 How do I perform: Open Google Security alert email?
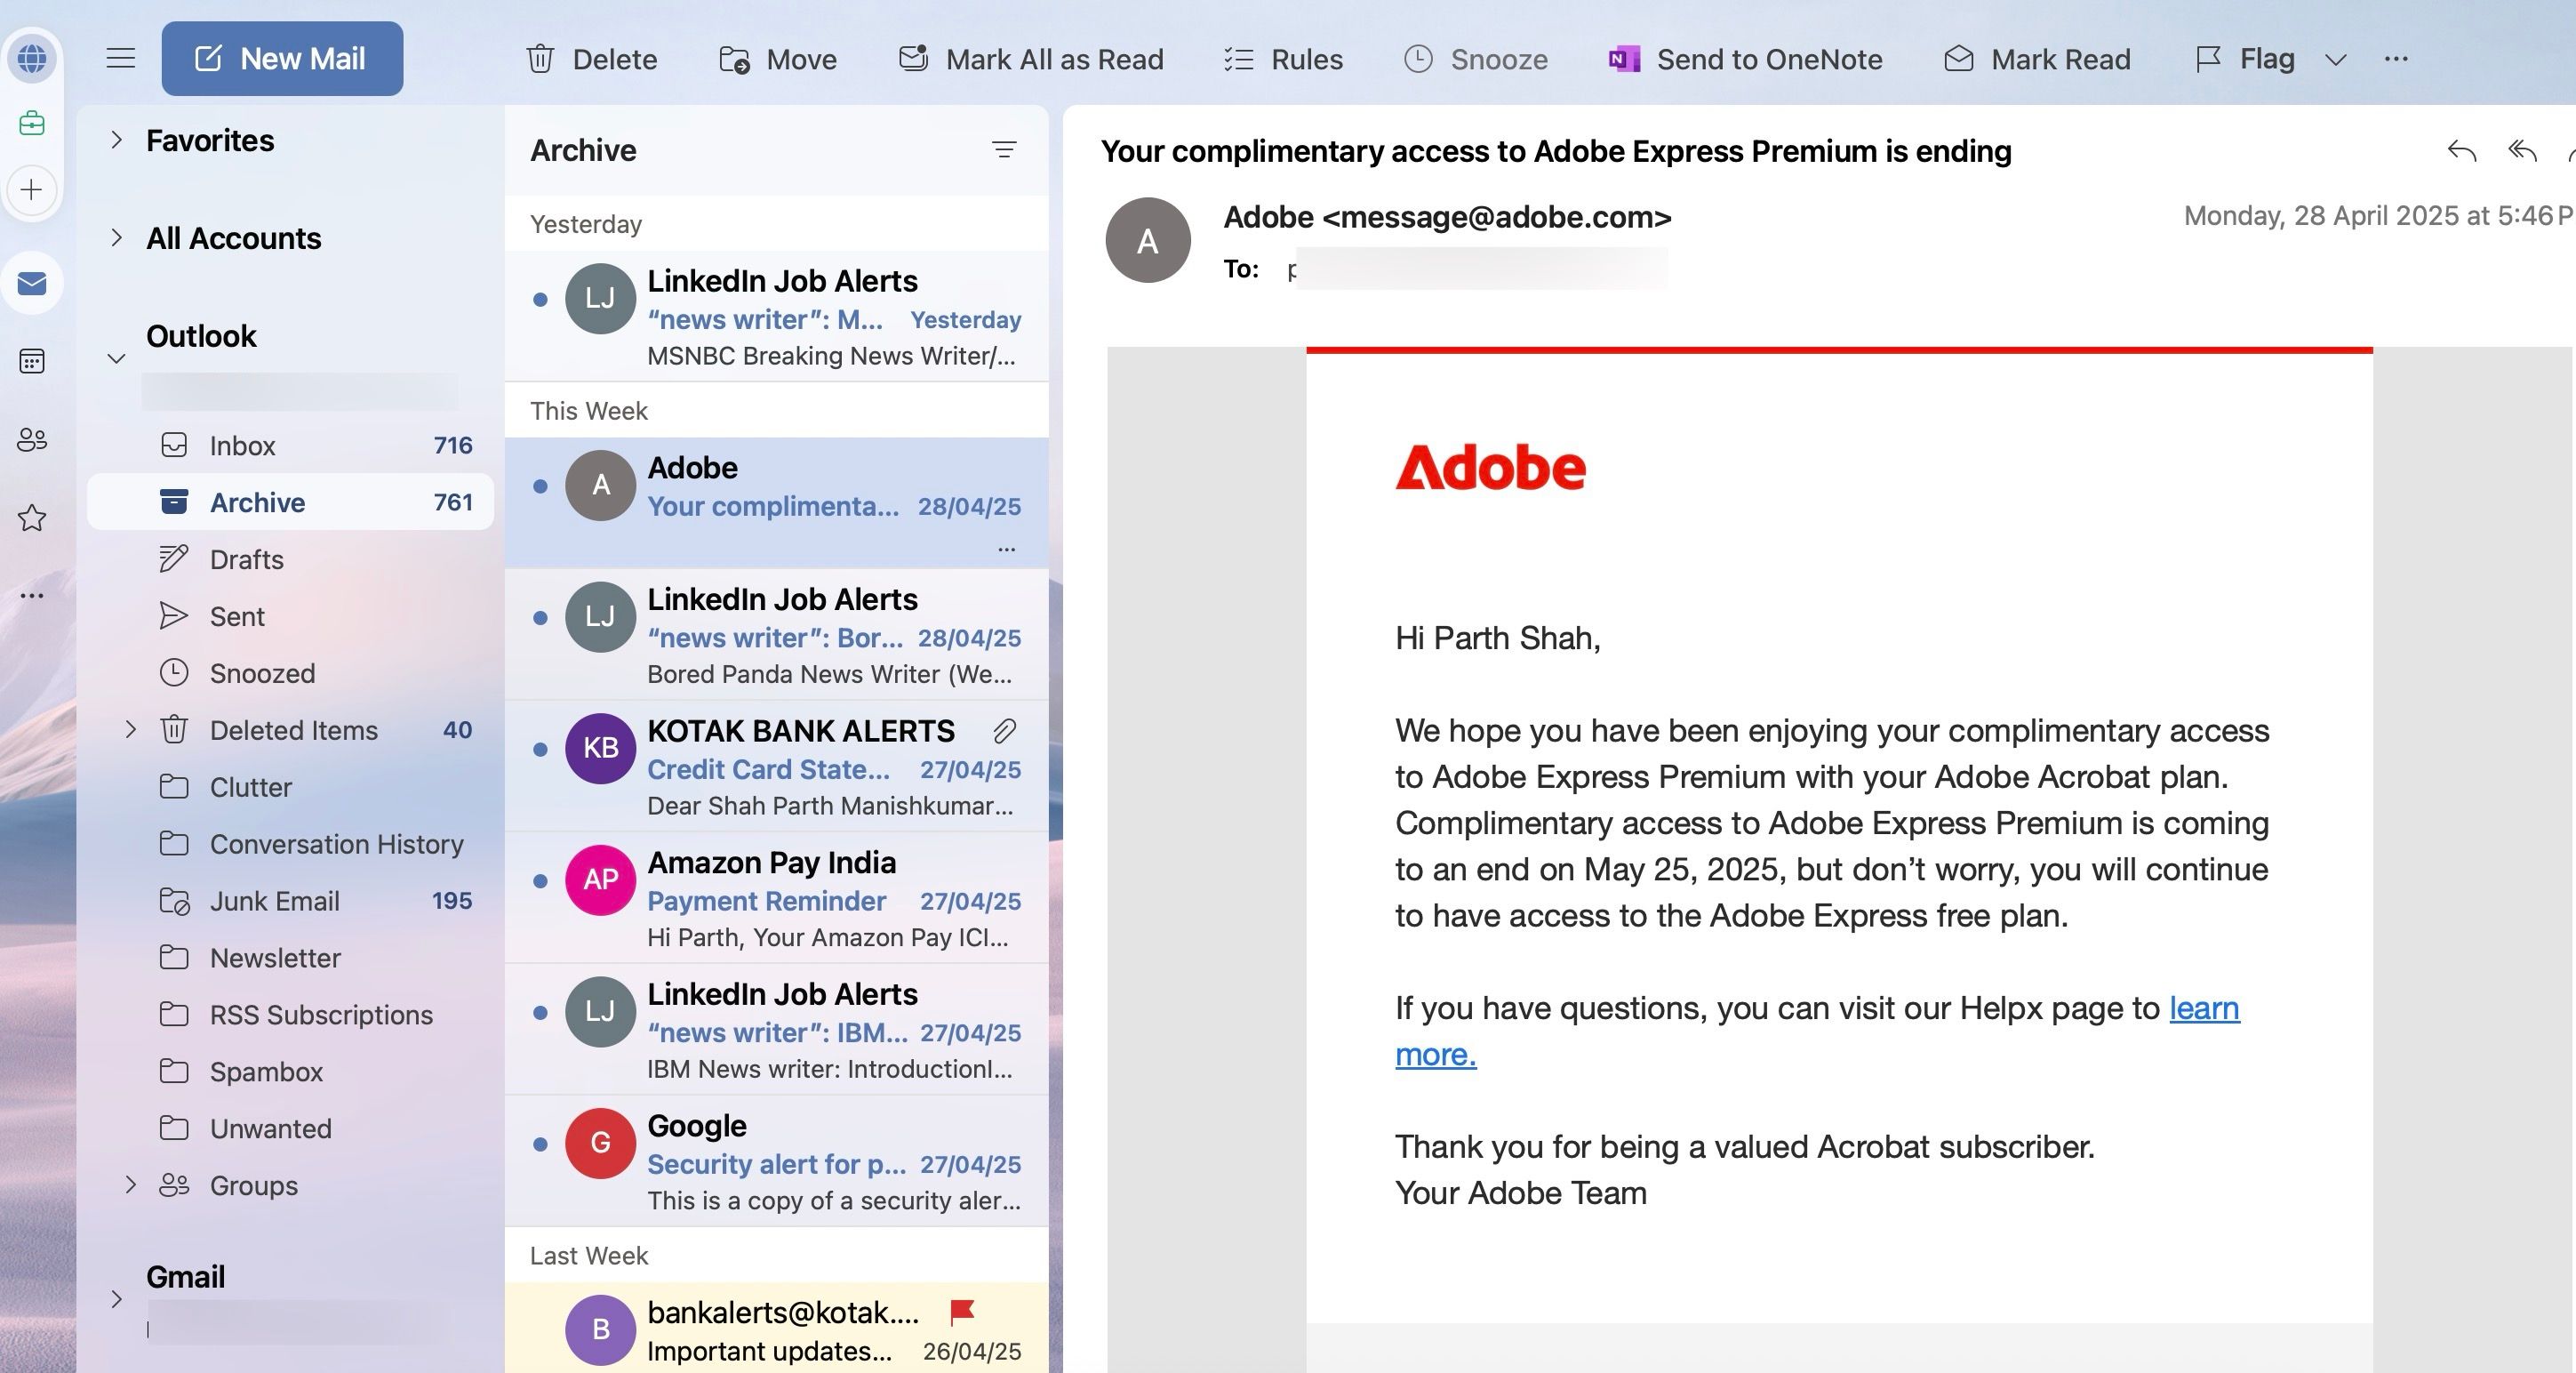click(777, 1160)
